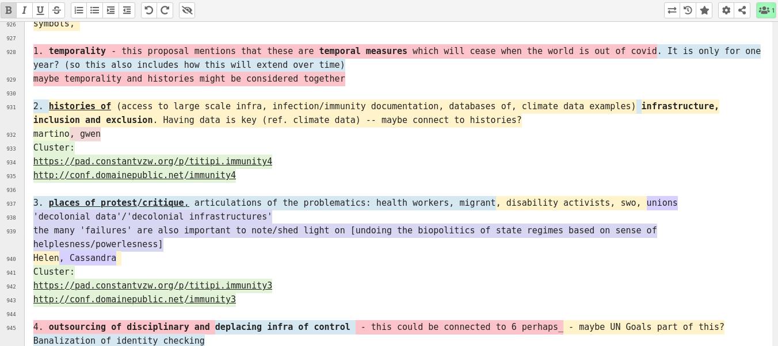This screenshot has width=778, height=346.
Task: Open the titipi.immunity4 pad link
Action: (152, 162)
